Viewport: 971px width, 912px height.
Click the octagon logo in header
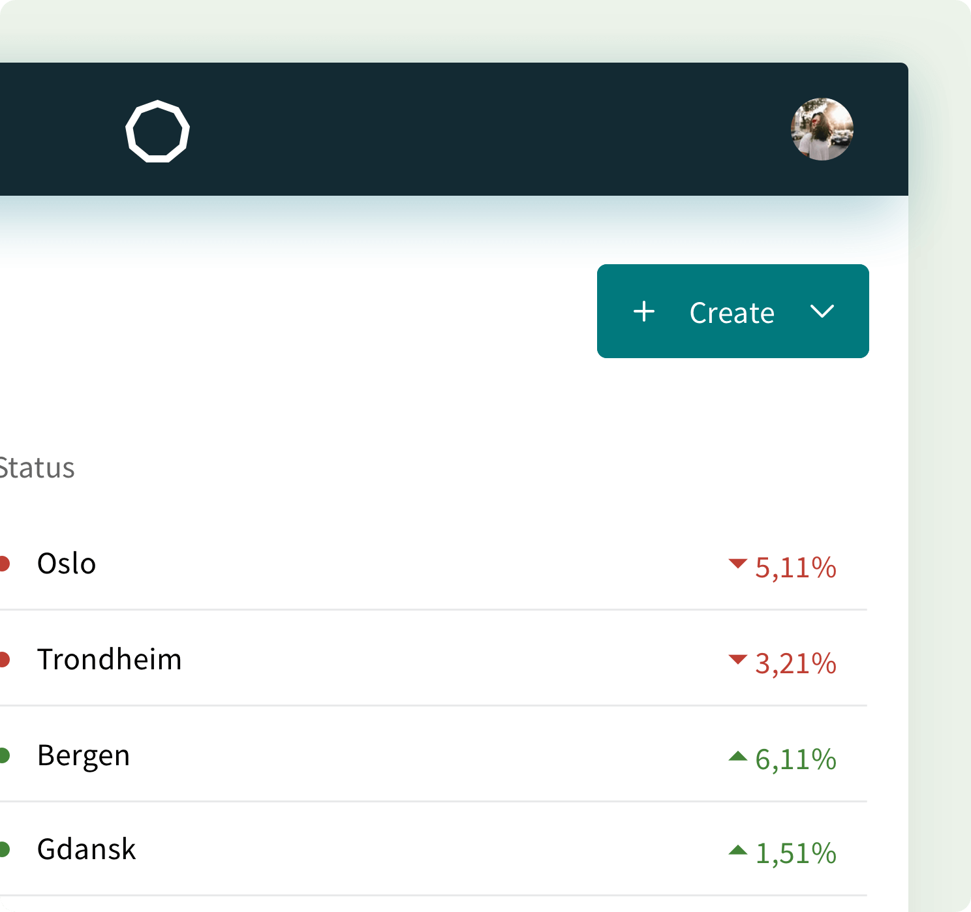(x=157, y=131)
